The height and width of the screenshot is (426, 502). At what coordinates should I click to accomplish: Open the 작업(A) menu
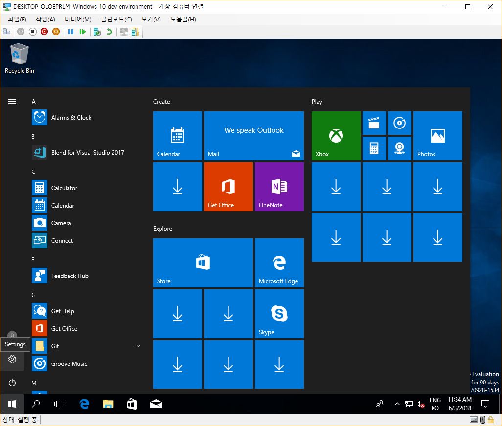tap(46, 19)
